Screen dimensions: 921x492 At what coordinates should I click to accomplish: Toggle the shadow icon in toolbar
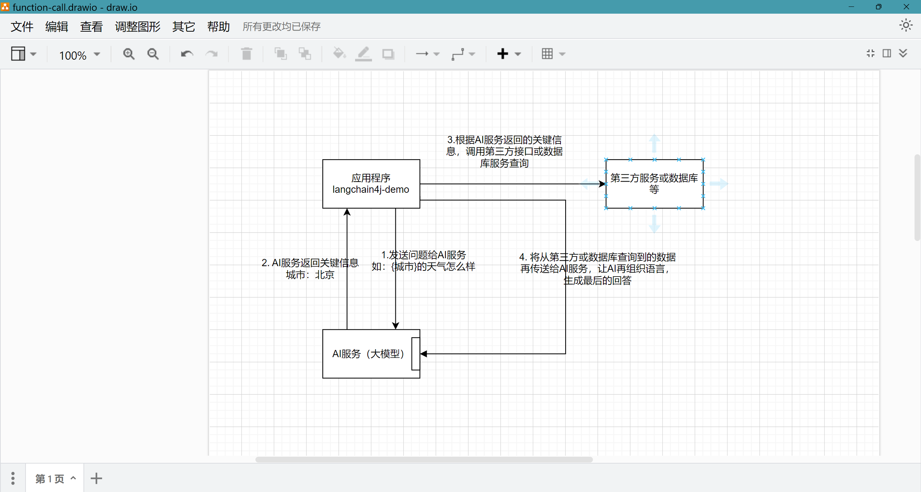coord(388,54)
